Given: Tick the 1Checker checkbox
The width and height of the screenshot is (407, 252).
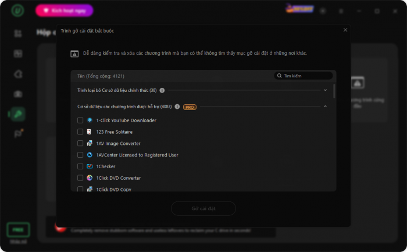Looking at the screenshot, I should (x=80, y=166).
